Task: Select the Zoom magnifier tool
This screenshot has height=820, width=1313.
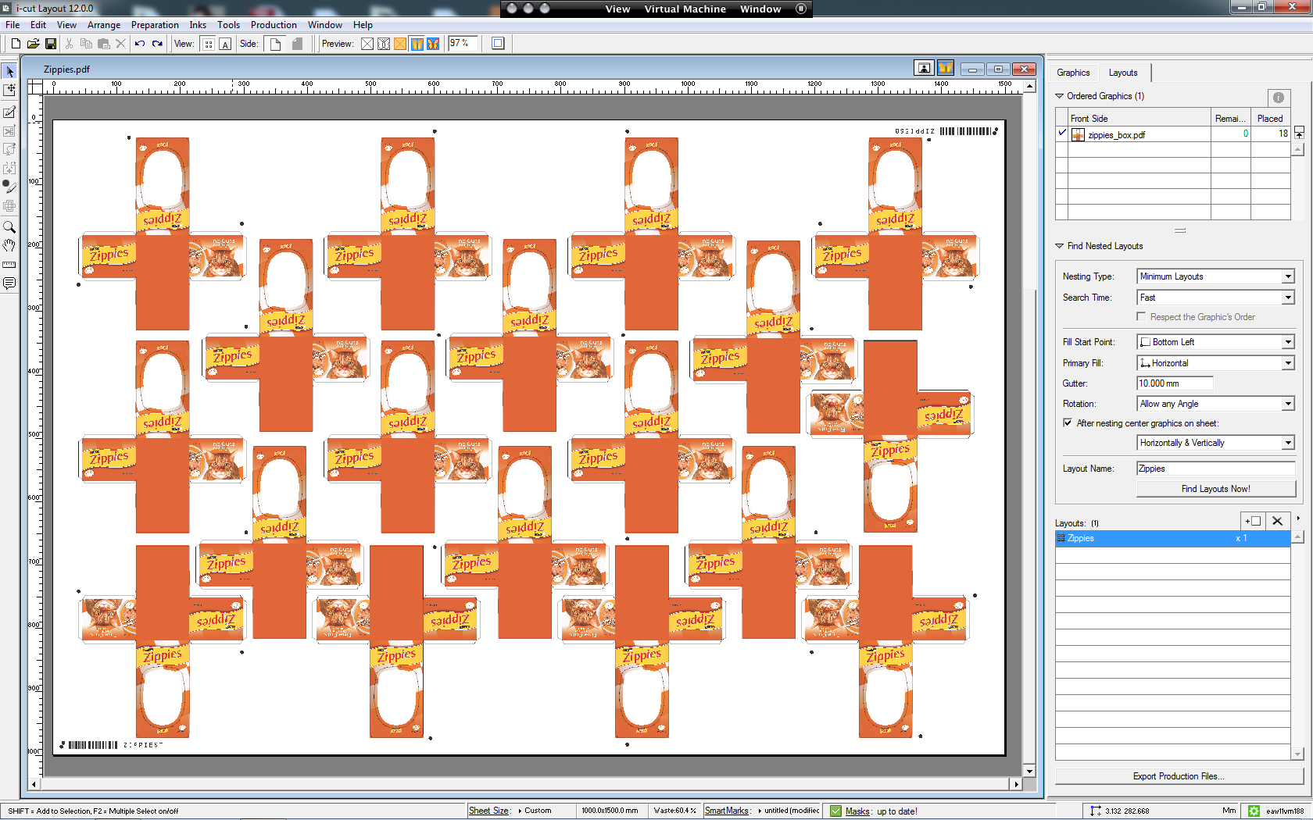Action: (9, 226)
